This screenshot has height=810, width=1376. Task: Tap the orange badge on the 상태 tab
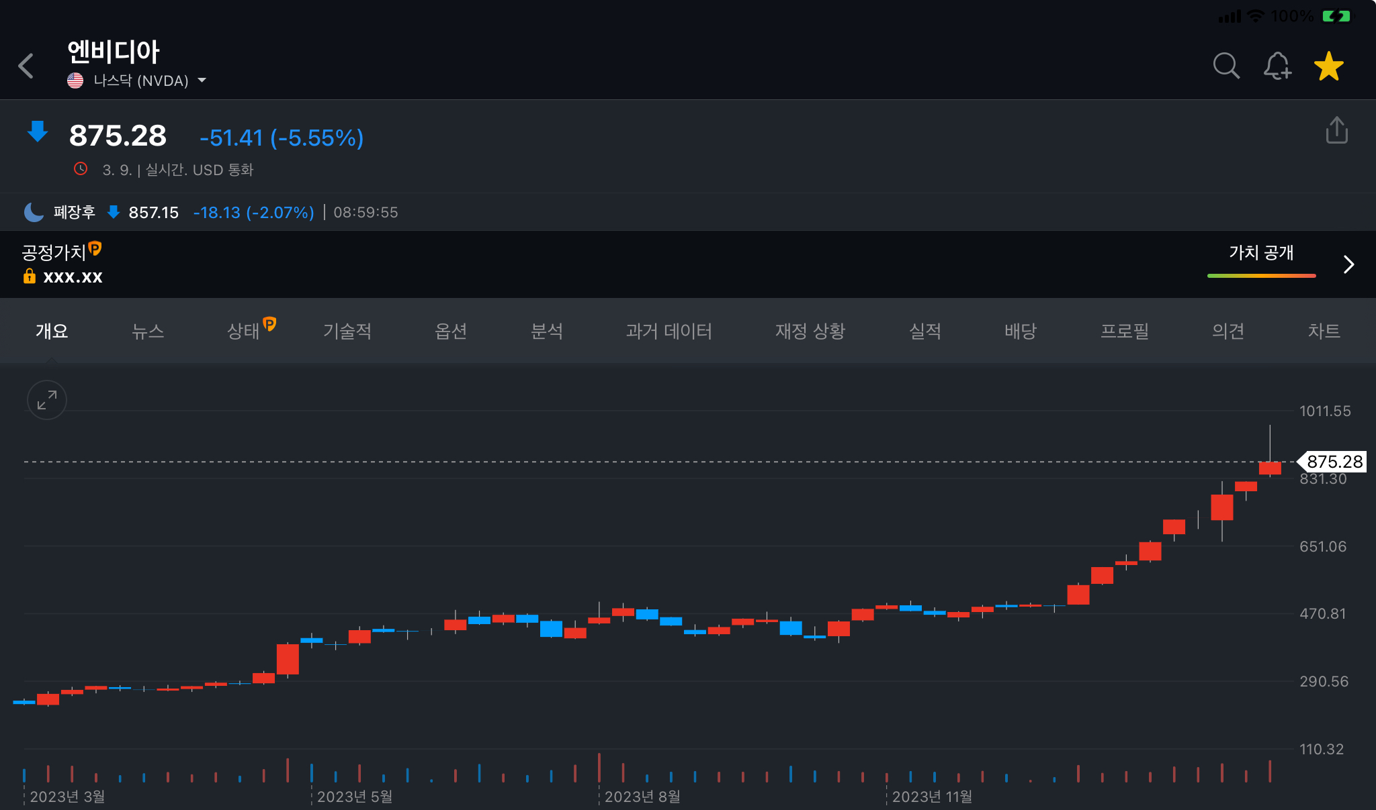click(x=269, y=324)
